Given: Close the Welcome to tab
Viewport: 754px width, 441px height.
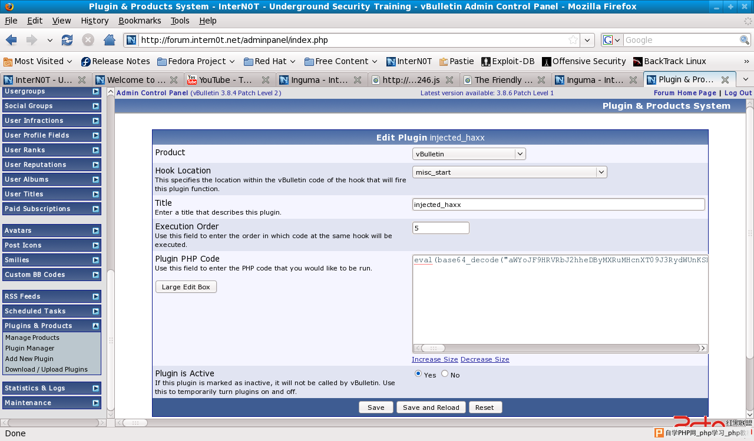Looking at the screenshot, I should [x=174, y=80].
